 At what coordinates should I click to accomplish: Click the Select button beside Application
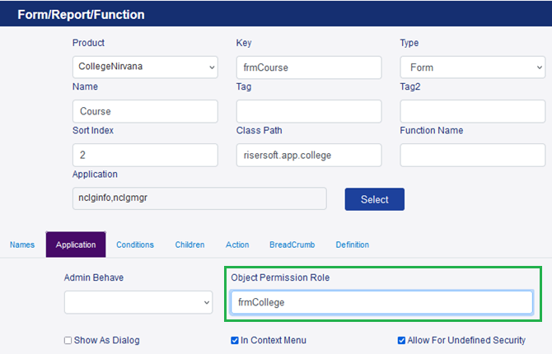[x=375, y=199]
